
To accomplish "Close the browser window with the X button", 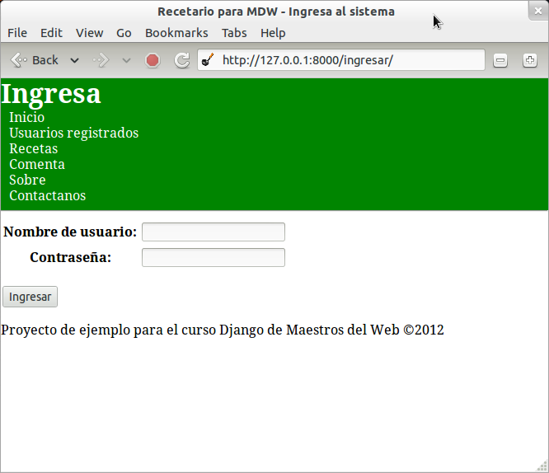I will 538,12.
